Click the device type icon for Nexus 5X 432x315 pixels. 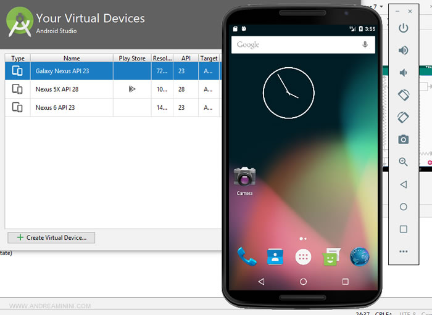17,89
